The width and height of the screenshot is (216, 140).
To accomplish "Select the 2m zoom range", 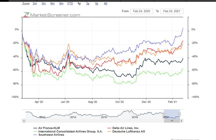I will click(35, 4).
